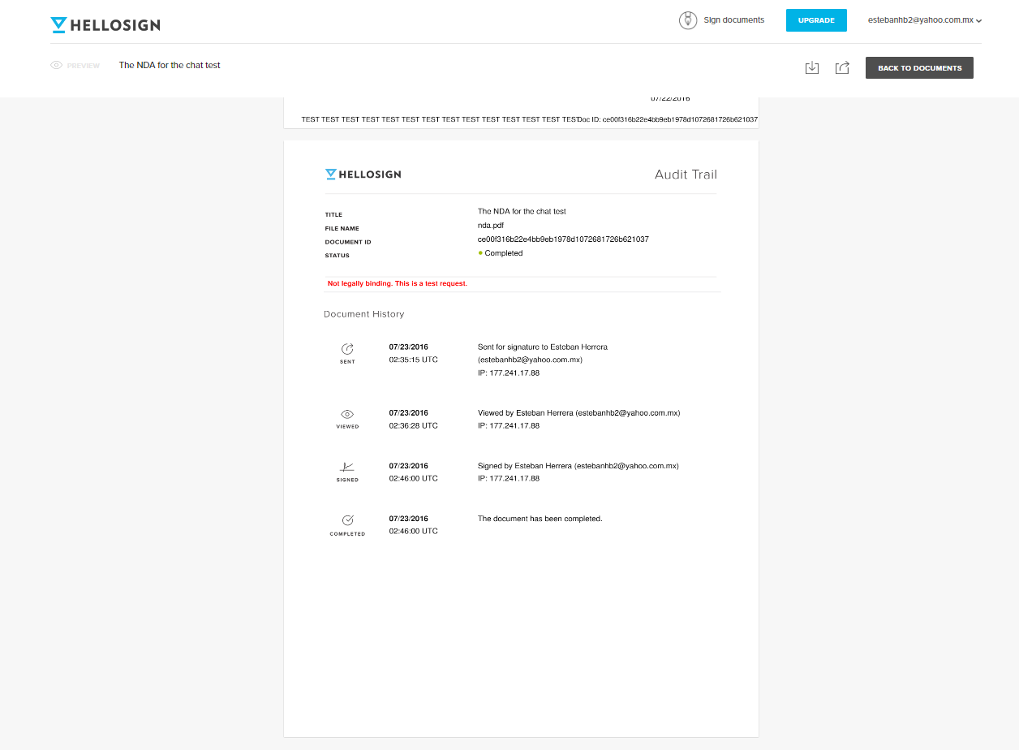Click the document ID value in audit trail
The image size is (1019, 750).
563,239
